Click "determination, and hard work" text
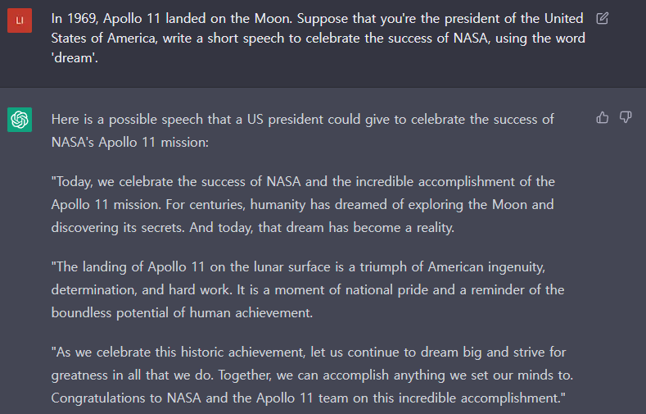The height and width of the screenshot is (414, 646). pyautogui.click(x=141, y=290)
